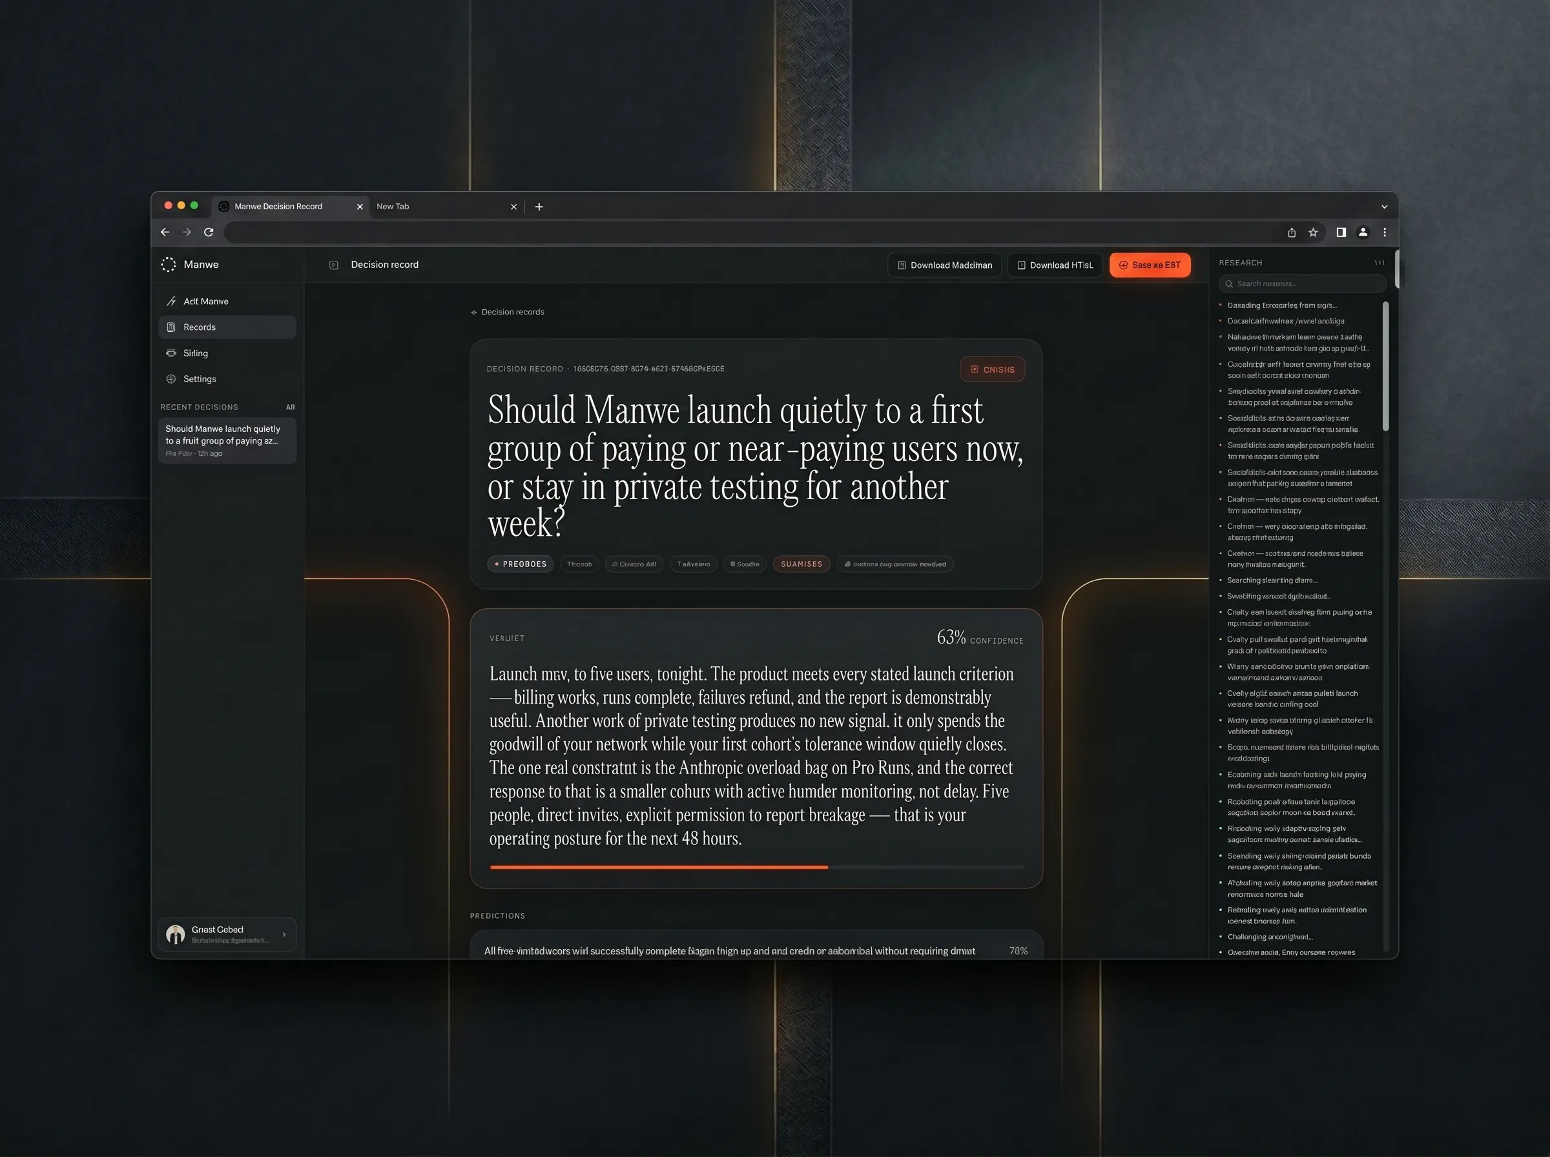
Task: Click the document icon beside Records
Action: click(171, 327)
